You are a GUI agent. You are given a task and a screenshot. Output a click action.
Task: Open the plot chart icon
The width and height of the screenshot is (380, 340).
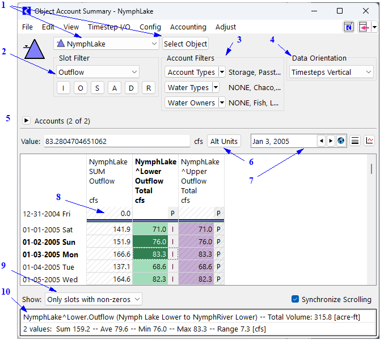tap(369, 141)
